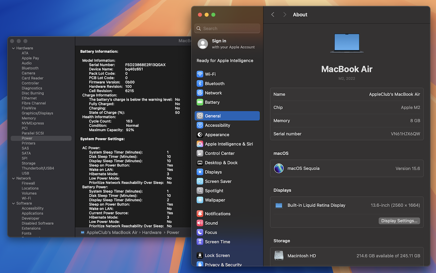Click the MacBook Air laptop image
Image resolution: width=436 pixels, height=273 pixels.
[x=347, y=43]
